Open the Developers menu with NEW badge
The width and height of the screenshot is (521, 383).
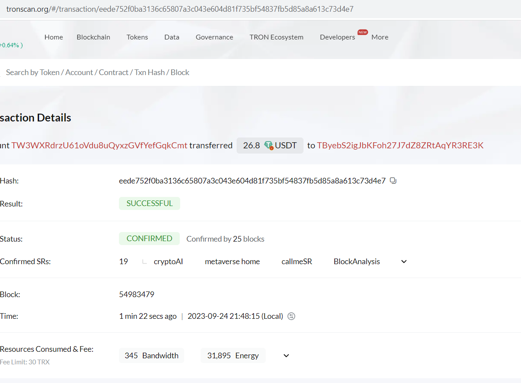click(x=337, y=37)
